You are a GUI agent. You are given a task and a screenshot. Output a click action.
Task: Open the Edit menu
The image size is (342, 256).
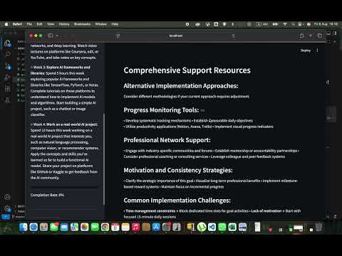(39, 24)
